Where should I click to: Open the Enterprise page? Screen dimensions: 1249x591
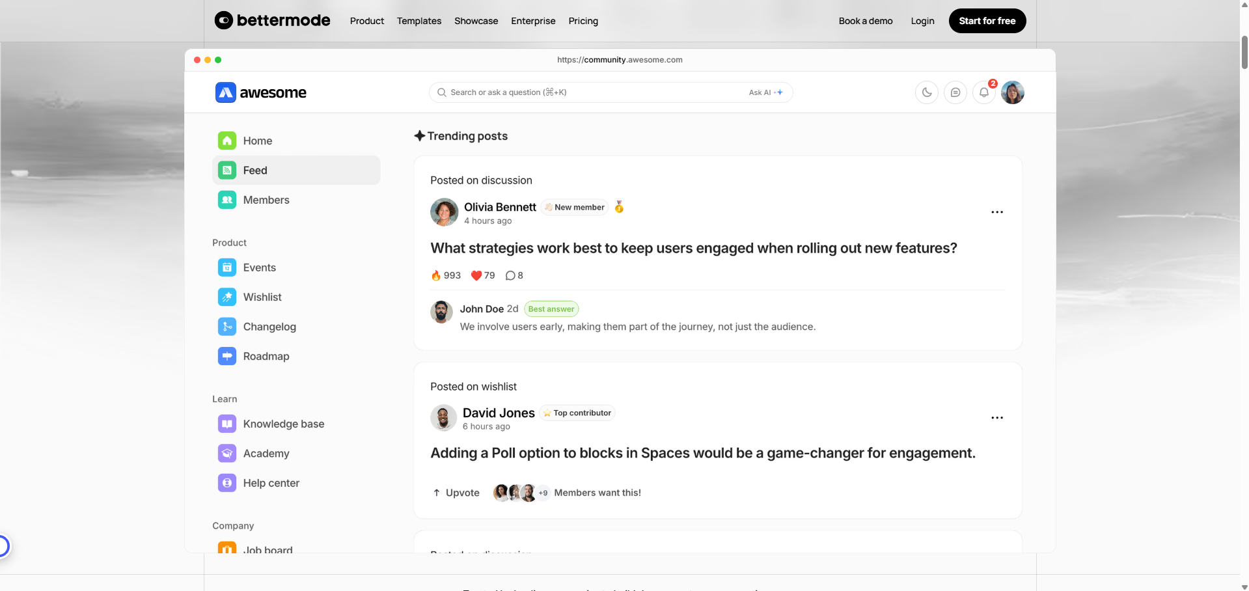pyautogui.click(x=533, y=21)
